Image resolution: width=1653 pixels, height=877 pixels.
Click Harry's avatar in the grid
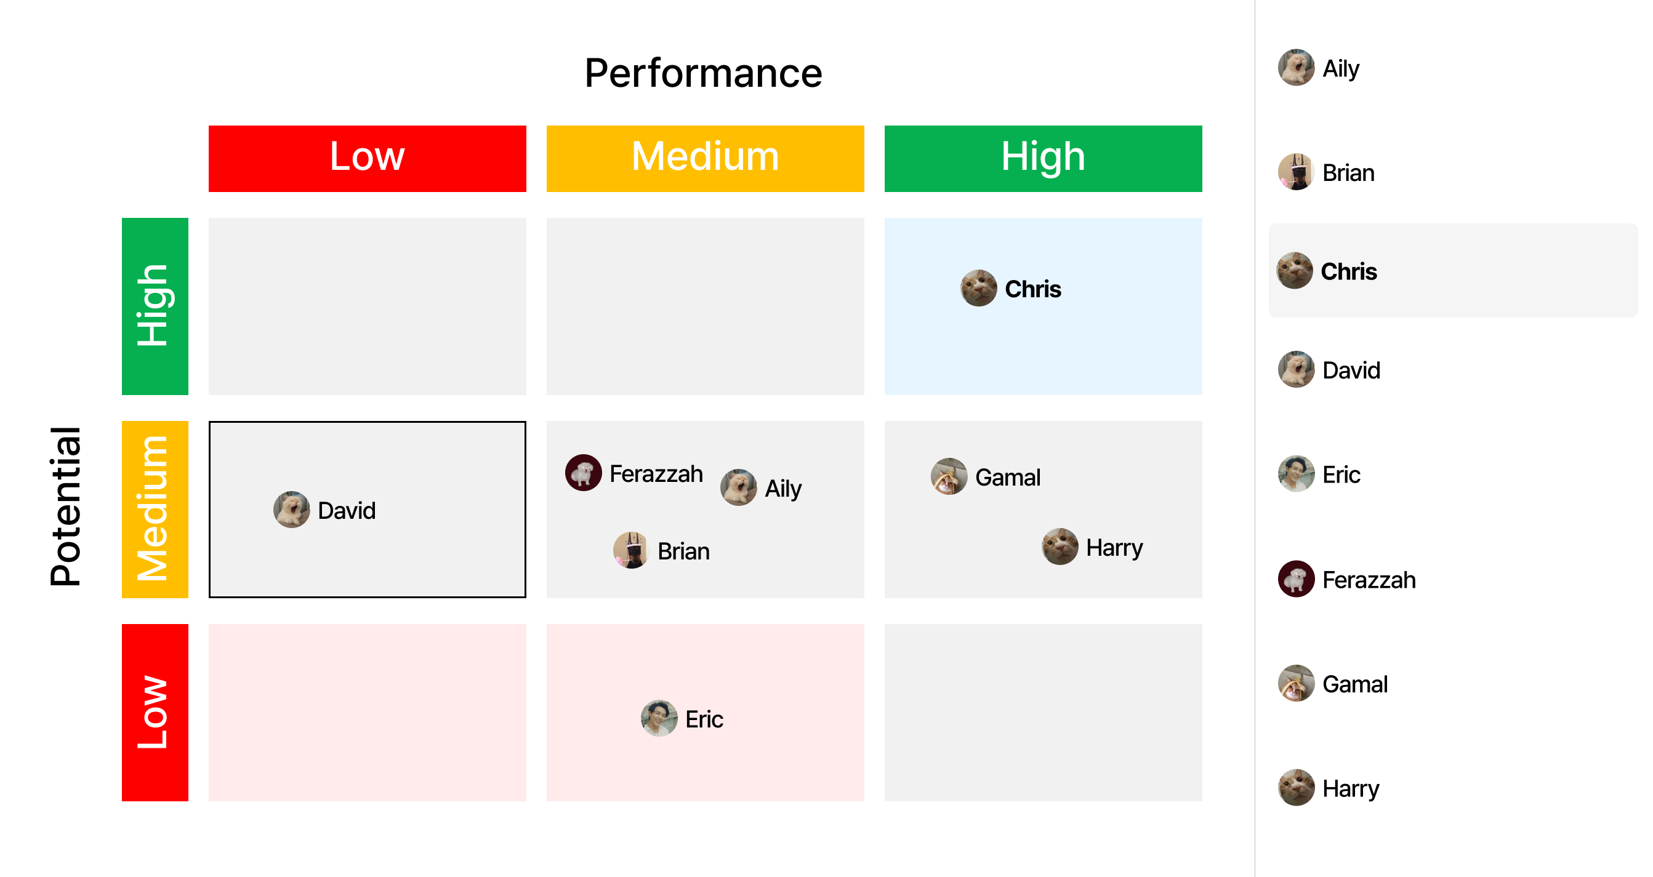click(1060, 547)
